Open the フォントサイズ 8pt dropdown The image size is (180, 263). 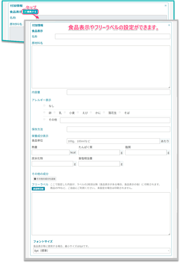click(x=102, y=250)
